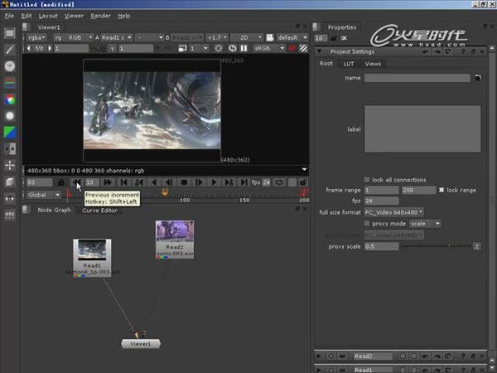Adjust the proxy scale slider
Screen dimensions: 497x373
pyautogui.click(x=449, y=246)
